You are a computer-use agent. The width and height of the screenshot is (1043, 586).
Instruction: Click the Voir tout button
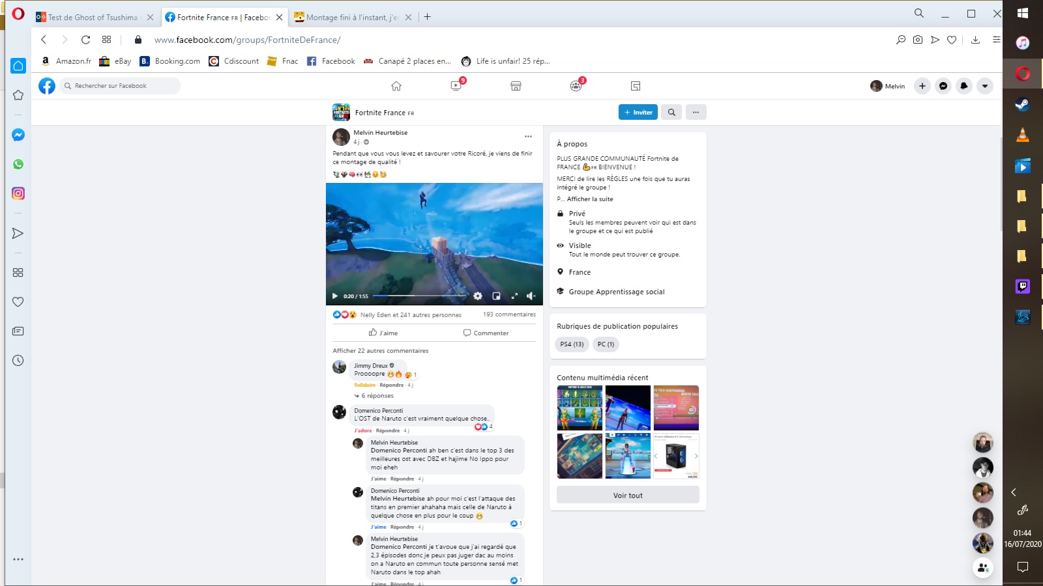pos(628,495)
